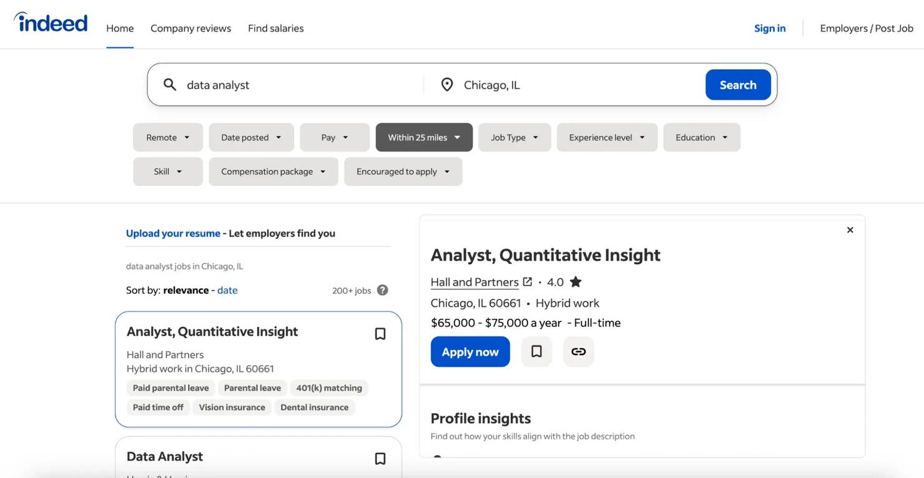Click the Vision insurance tag
Viewport: 924px width, 478px height.
click(232, 407)
